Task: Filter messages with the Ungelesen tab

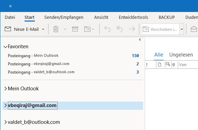Action: (181, 55)
